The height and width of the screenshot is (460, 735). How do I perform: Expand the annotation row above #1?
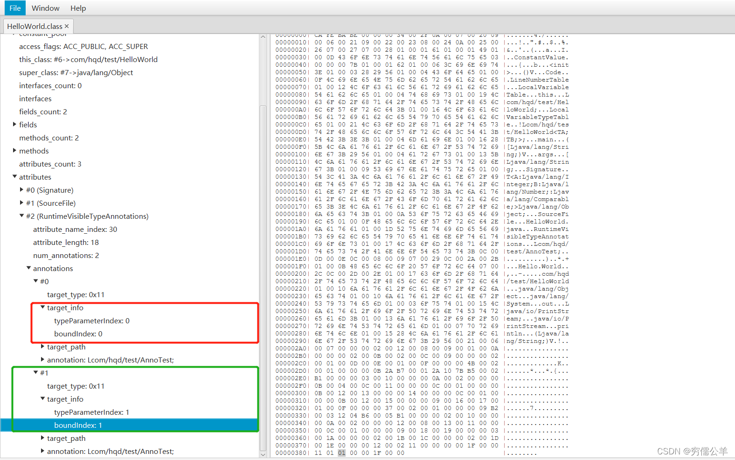coord(42,360)
